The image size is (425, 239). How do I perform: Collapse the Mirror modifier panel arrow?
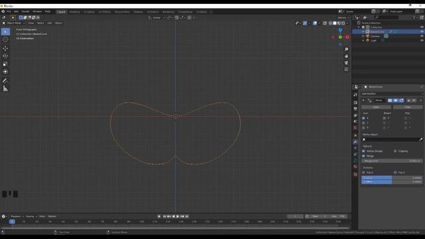(x=363, y=100)
